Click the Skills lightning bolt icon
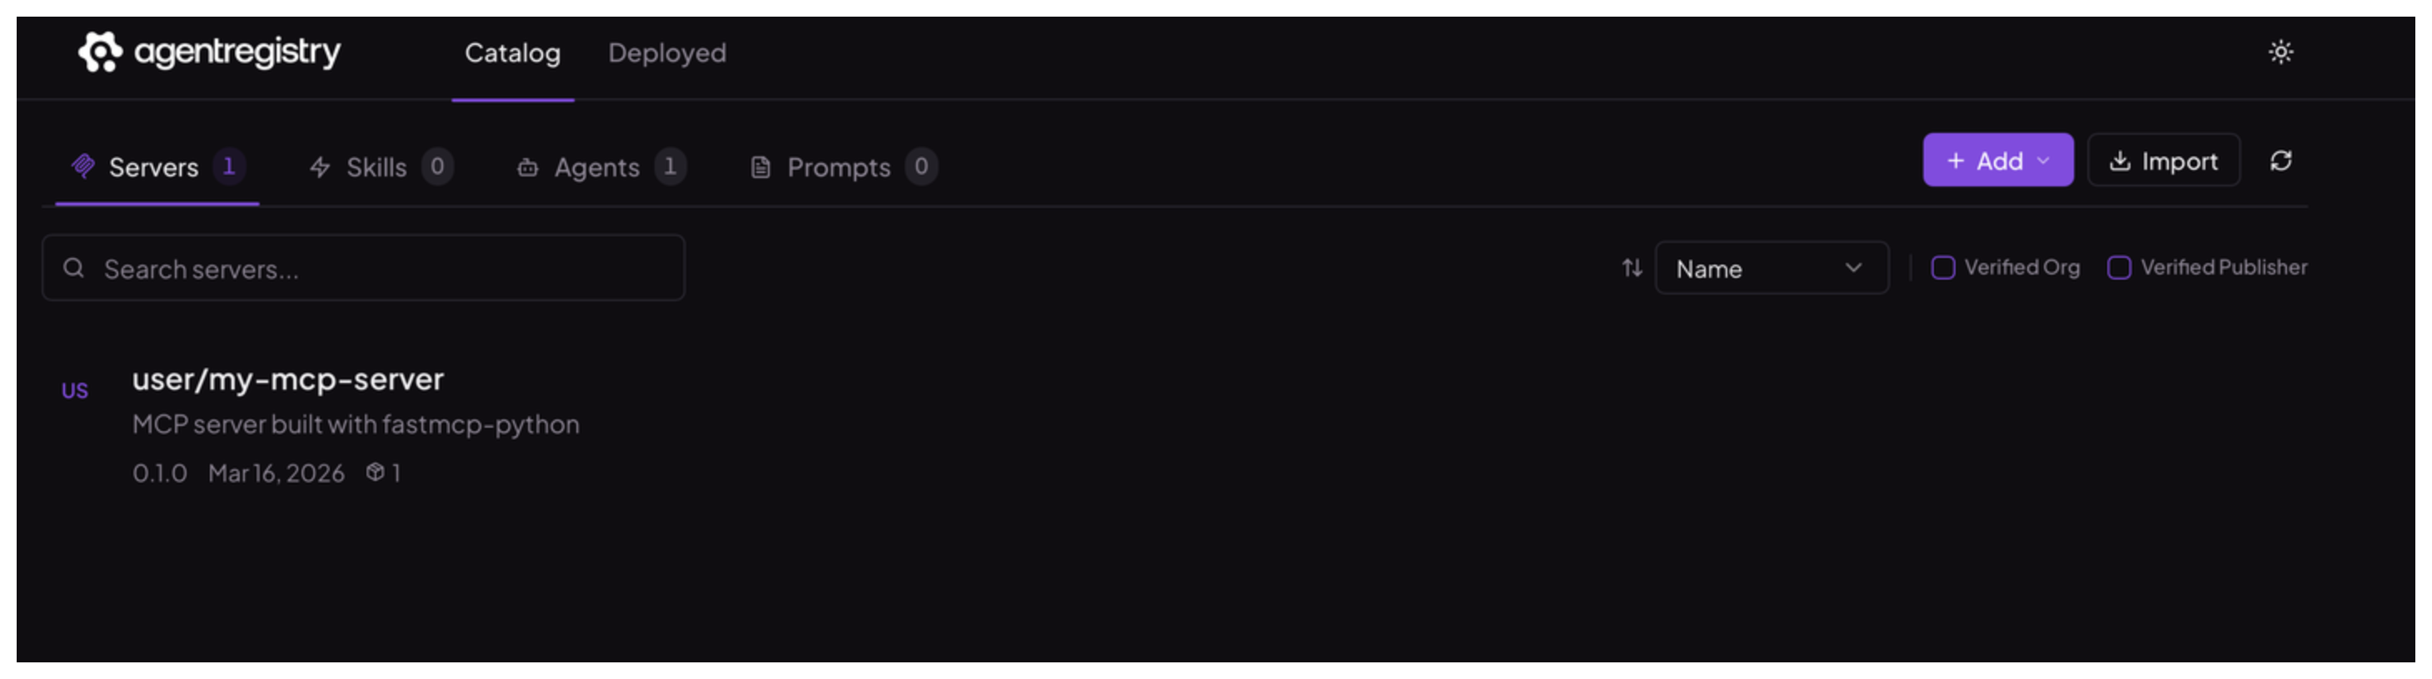 coord(320,168)
